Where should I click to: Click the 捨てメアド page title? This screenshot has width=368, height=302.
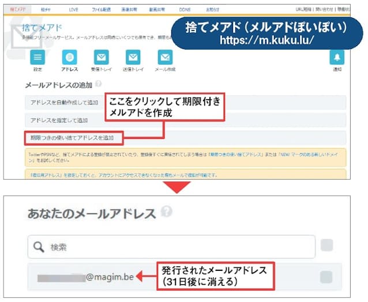point(42,28)
